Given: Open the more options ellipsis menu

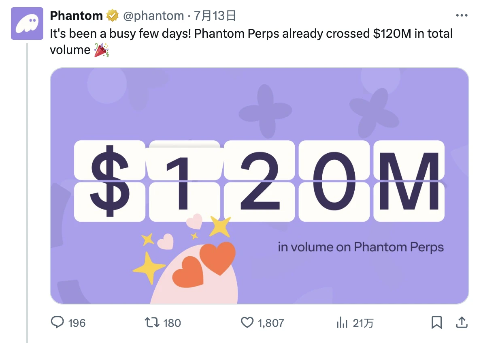Looking at the screenshot, I should (x=461, y=15).
